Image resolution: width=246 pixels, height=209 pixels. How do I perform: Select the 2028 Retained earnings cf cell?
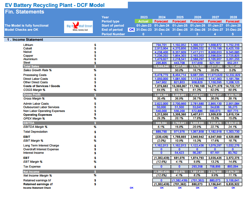[233, 184]
